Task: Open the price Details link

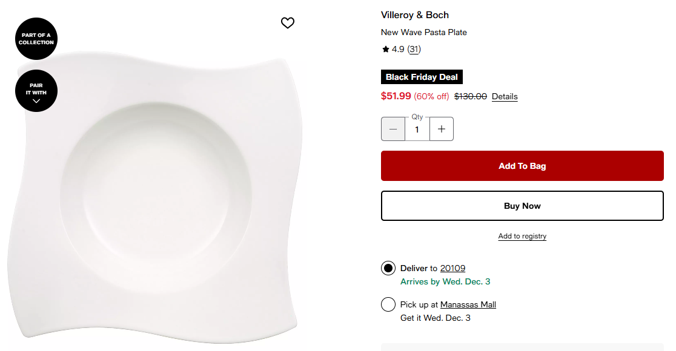Action: (x=505, y=97)
